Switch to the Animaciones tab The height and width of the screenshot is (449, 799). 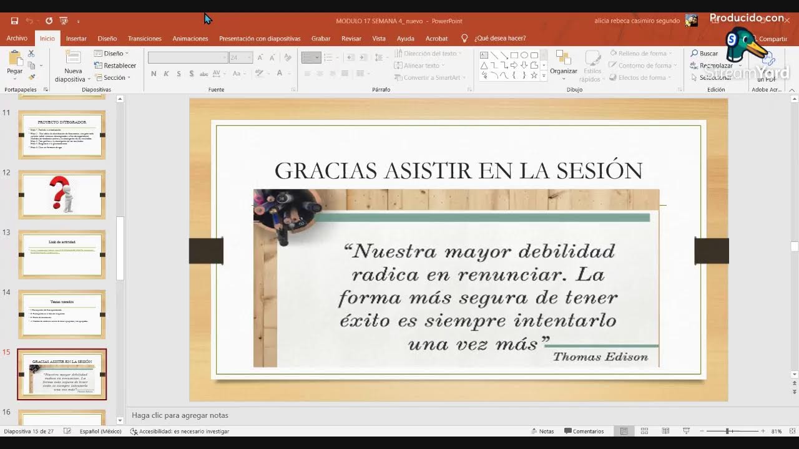pos(190,38)
